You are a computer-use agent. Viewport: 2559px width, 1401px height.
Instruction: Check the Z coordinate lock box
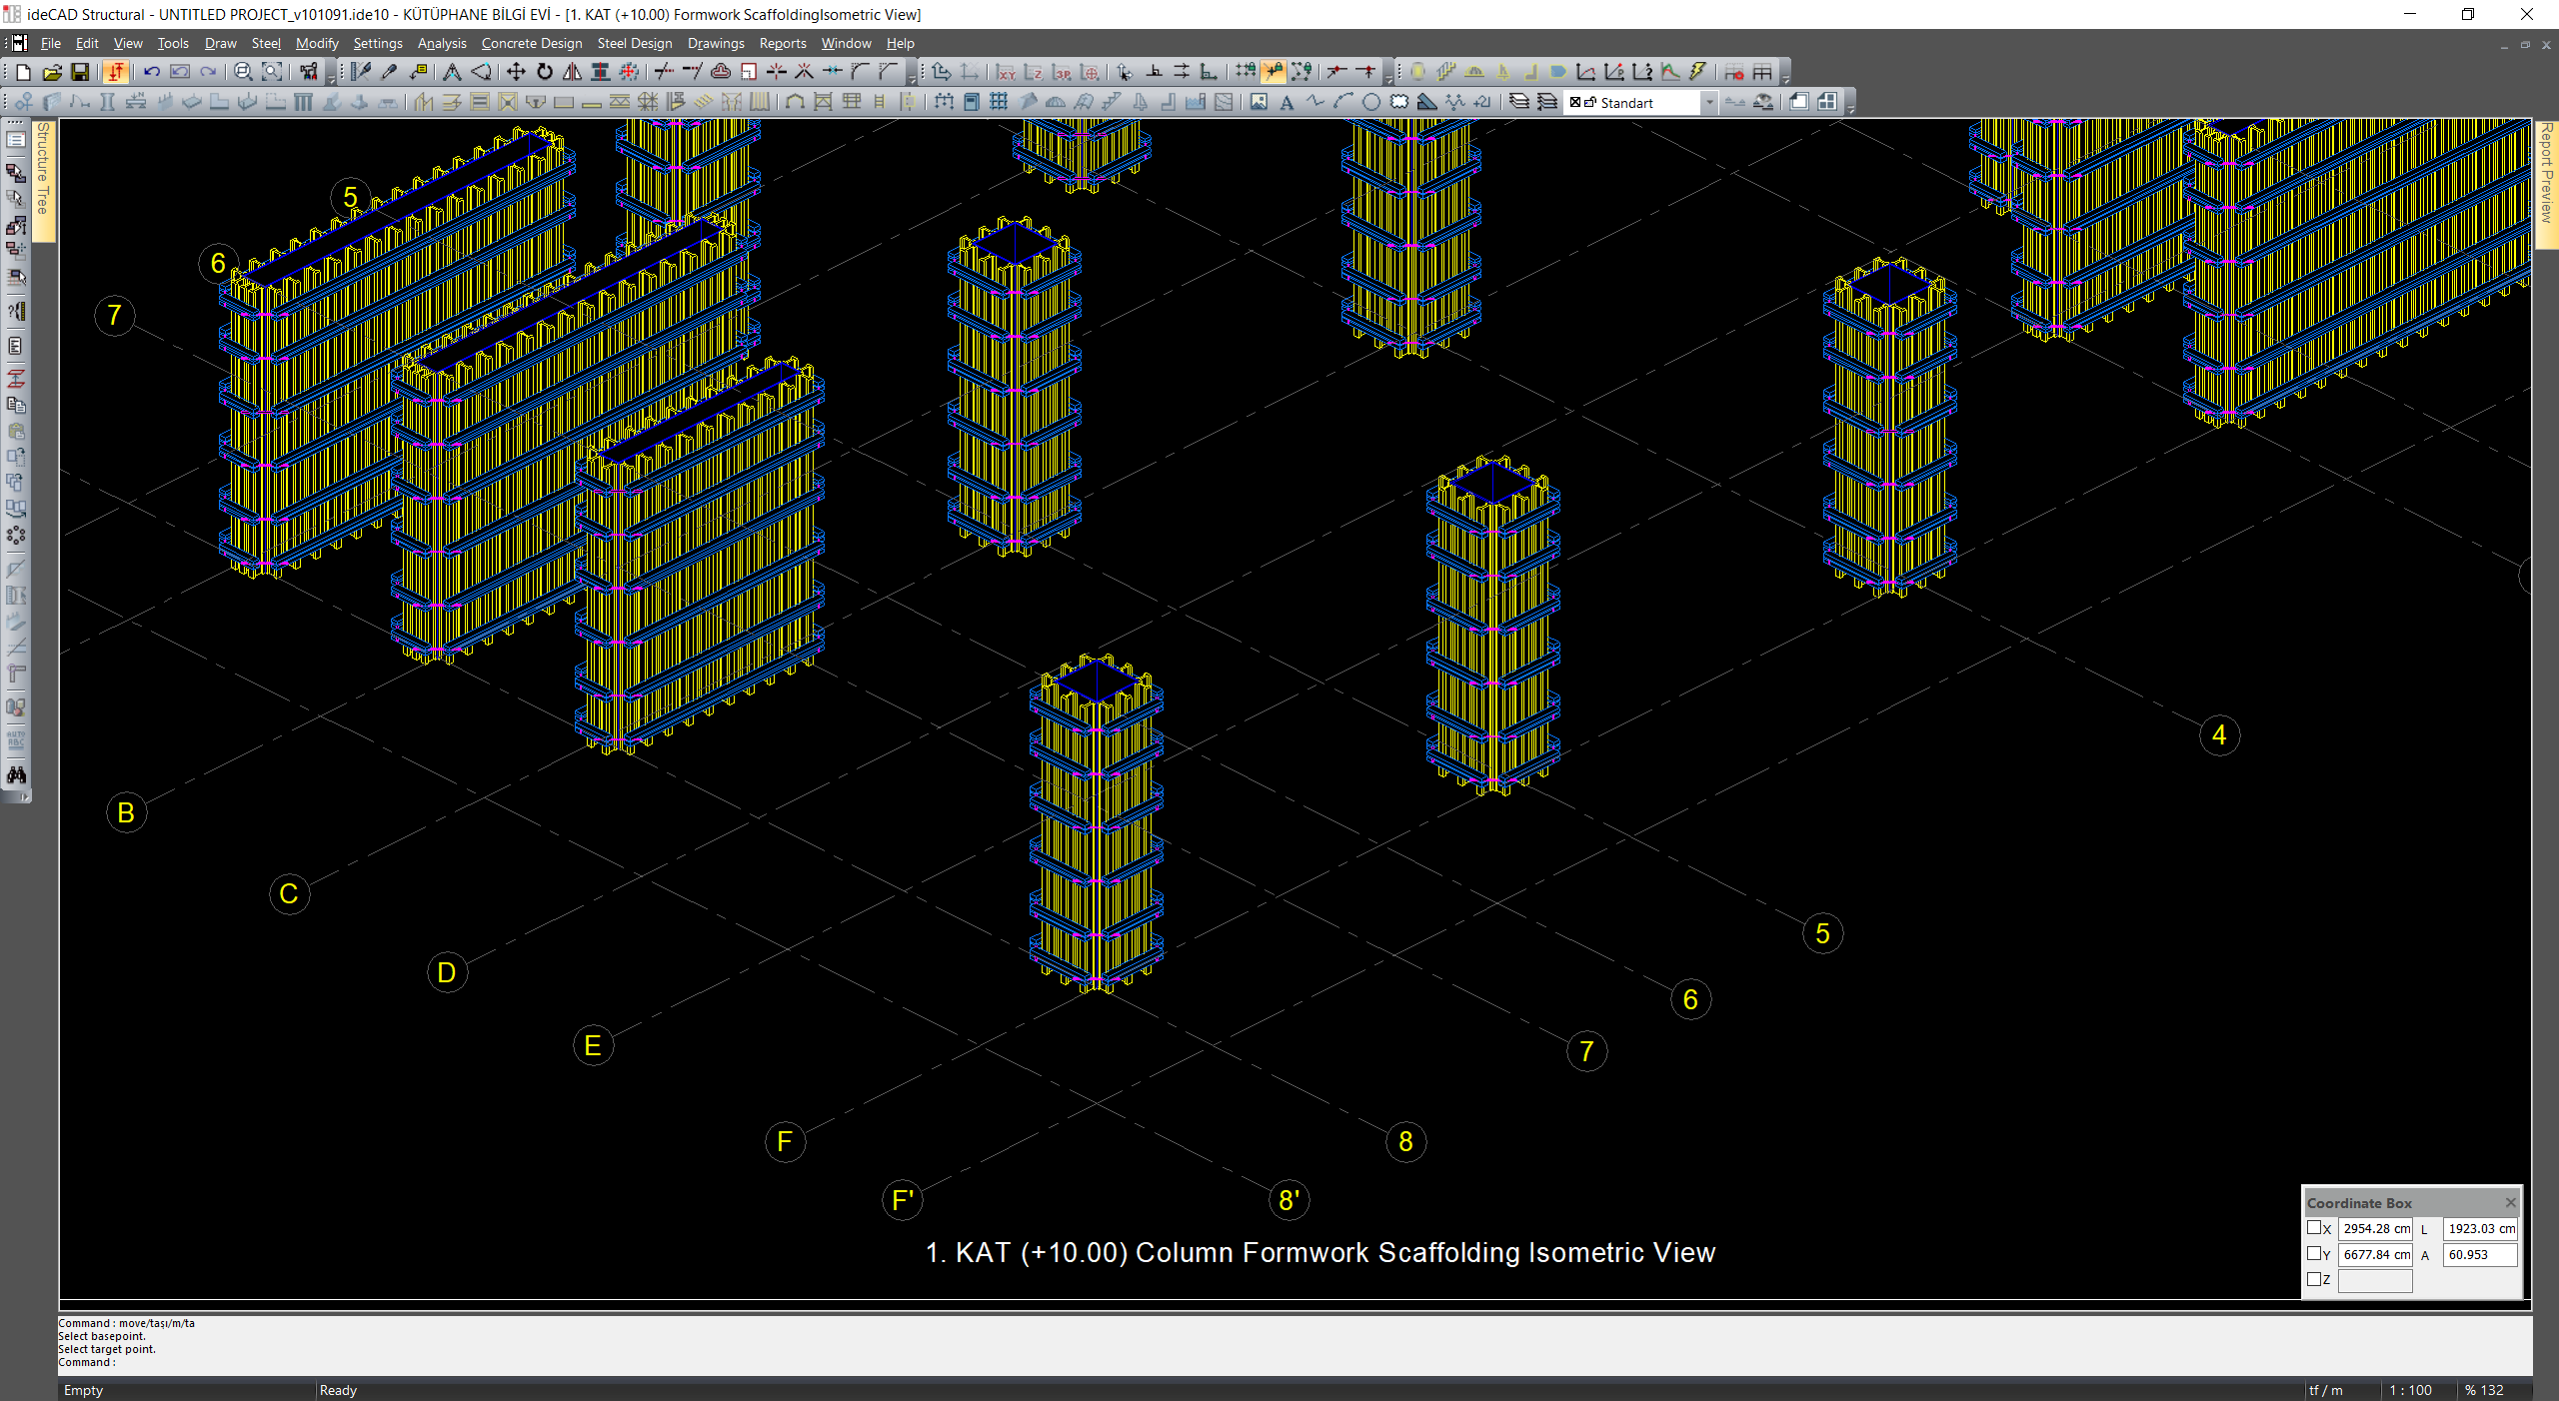2313,1279
